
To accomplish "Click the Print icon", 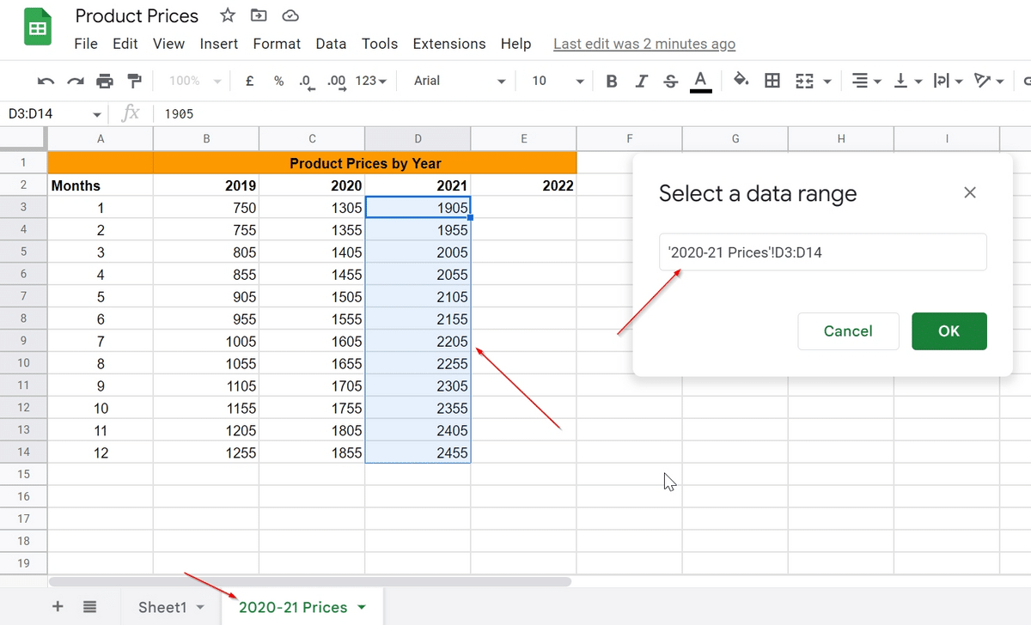I will point(104,80).
